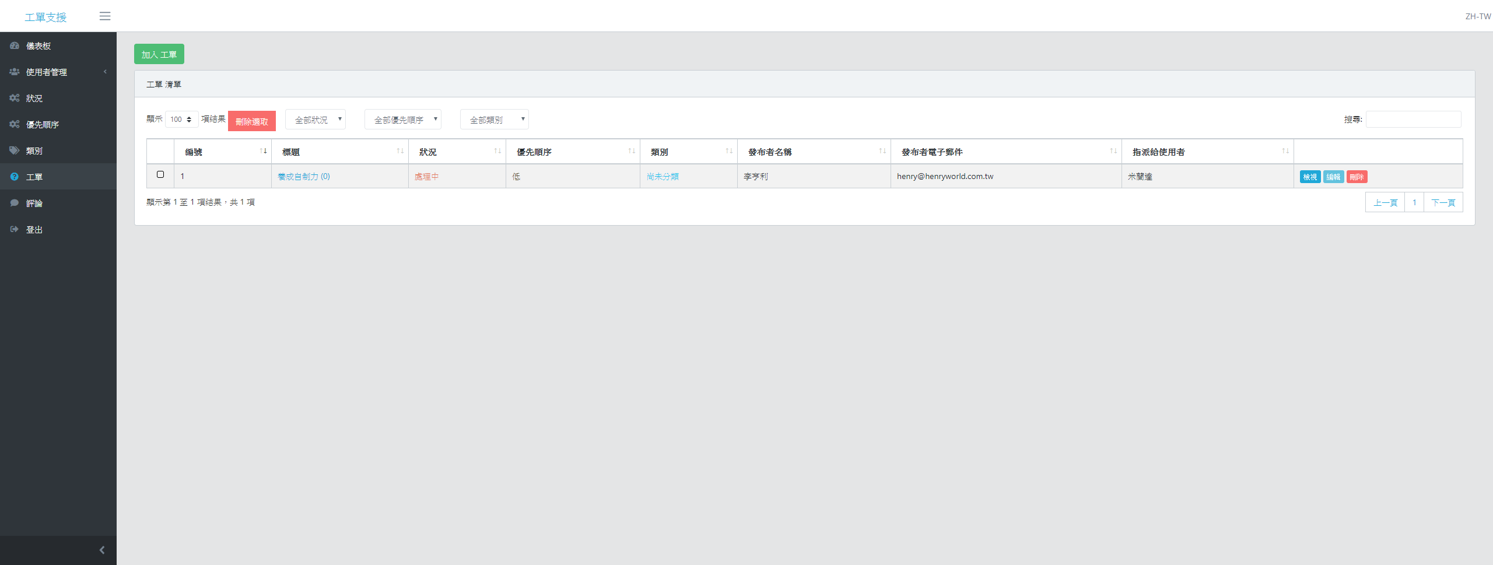This screenshot has height=565, width=1493.
Task: Click the green 加入 工單 button
Action: point(159,54)
